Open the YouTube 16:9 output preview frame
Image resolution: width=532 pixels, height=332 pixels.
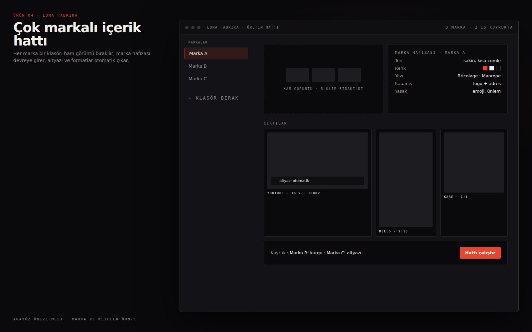click(x=318, y=161)
